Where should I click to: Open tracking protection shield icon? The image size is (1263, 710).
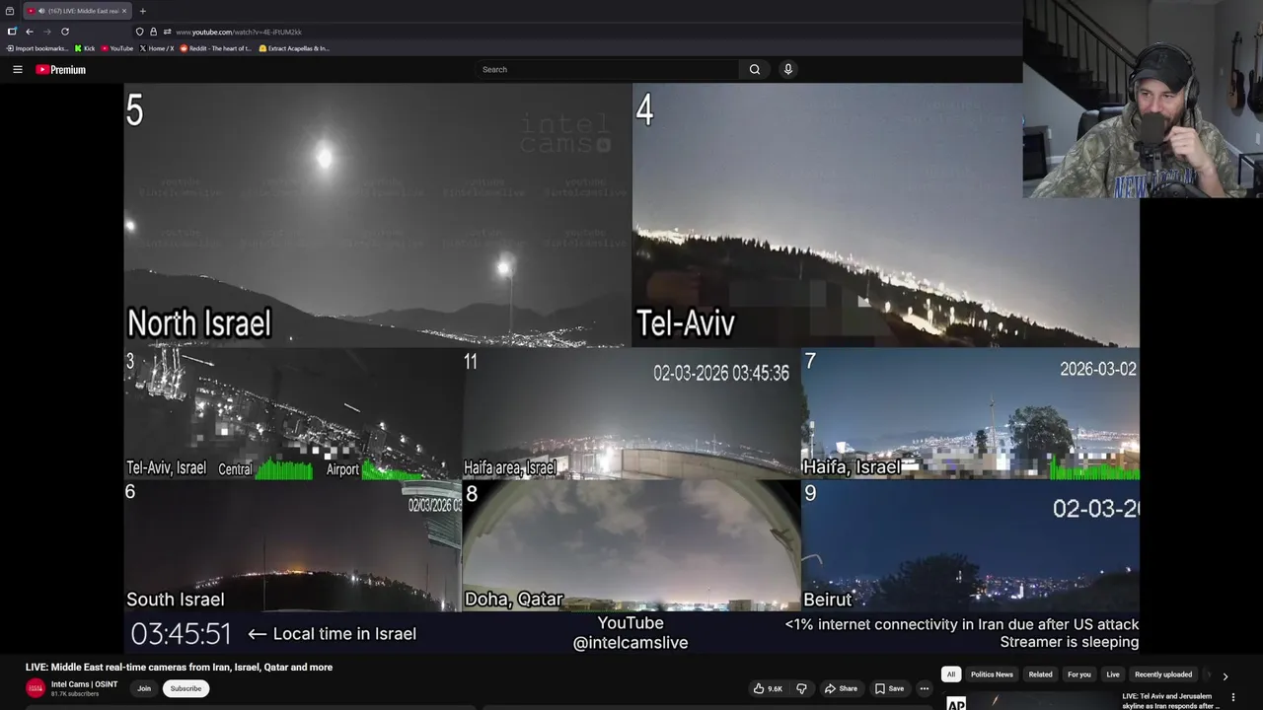click(x=139, y=32)
